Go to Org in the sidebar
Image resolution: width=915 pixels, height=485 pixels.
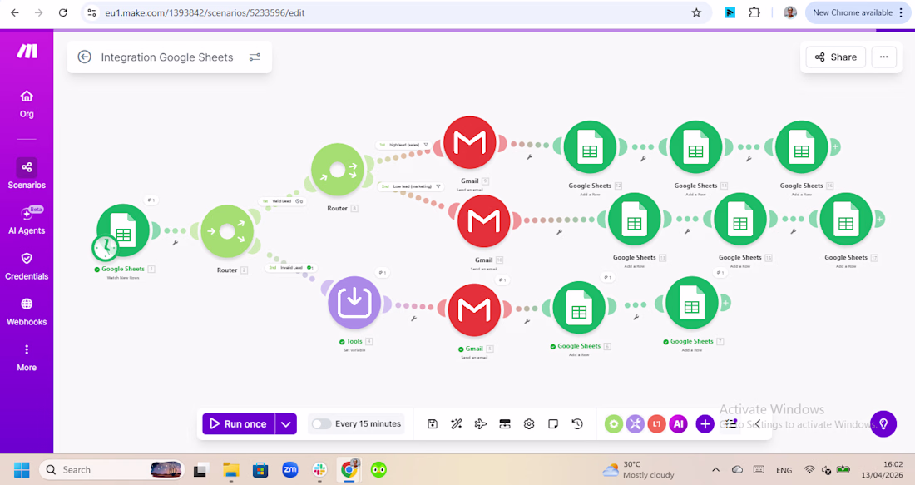(27, 105)
